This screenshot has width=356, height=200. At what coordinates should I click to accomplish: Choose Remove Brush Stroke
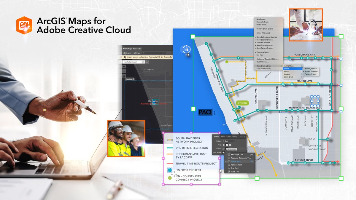[x=264, y=29]
